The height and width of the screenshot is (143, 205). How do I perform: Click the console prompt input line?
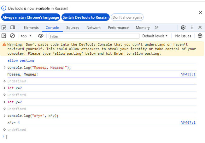pos(102,137)
